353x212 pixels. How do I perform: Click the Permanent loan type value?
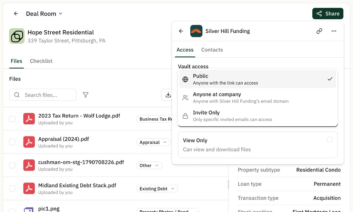pos(327,184)
